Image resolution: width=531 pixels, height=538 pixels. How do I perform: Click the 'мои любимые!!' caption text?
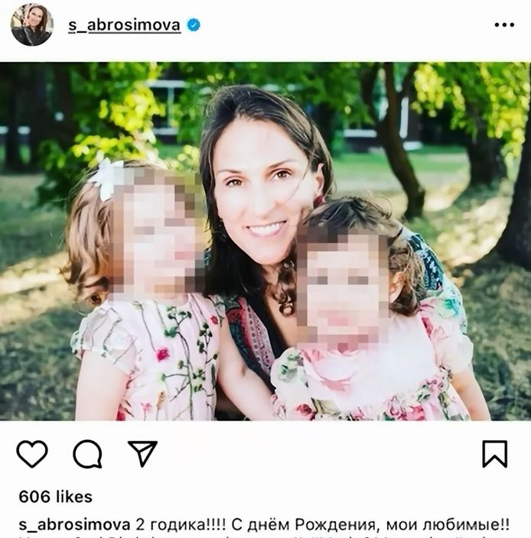(448, 524)
